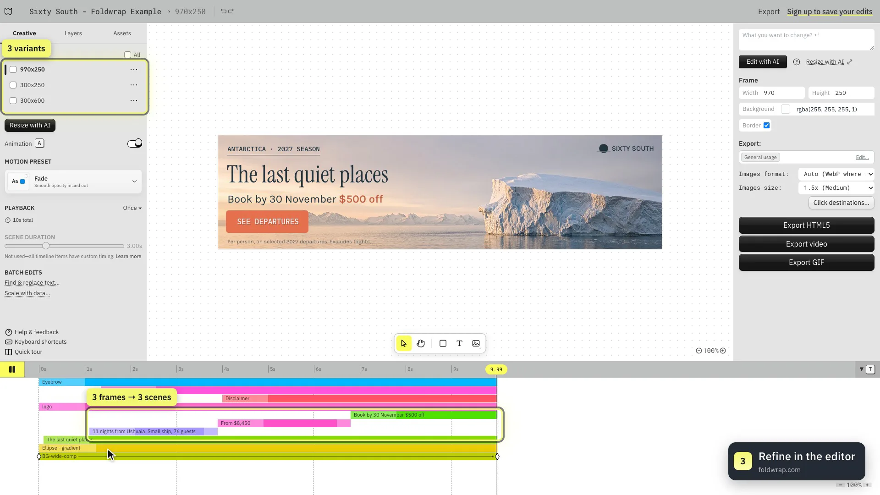Click the Background color swatch
Image resolution: width=880 pixels, height=495 pixels.
786,109
